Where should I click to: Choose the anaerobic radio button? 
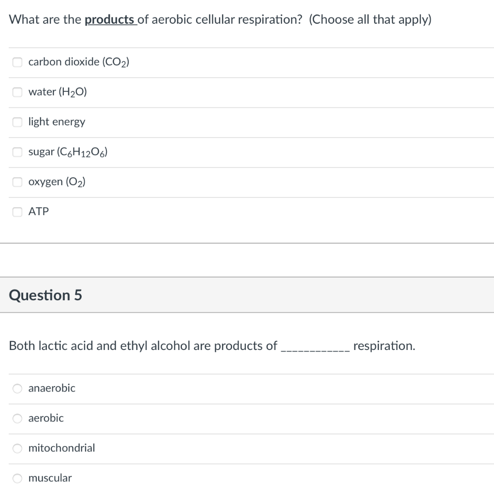[17, 388]
